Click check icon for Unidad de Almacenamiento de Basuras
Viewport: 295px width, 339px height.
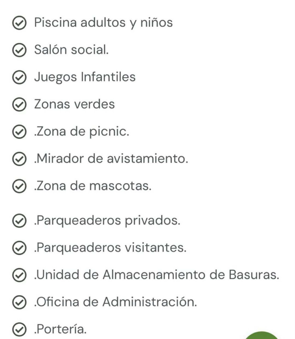19,275
